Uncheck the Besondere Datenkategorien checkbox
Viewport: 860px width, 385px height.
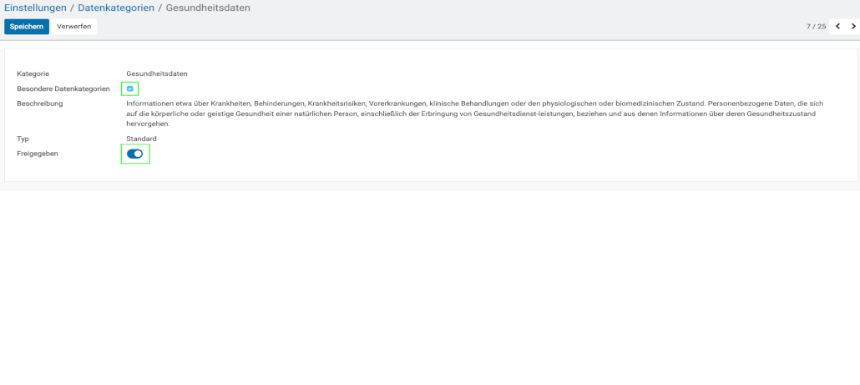130,89
